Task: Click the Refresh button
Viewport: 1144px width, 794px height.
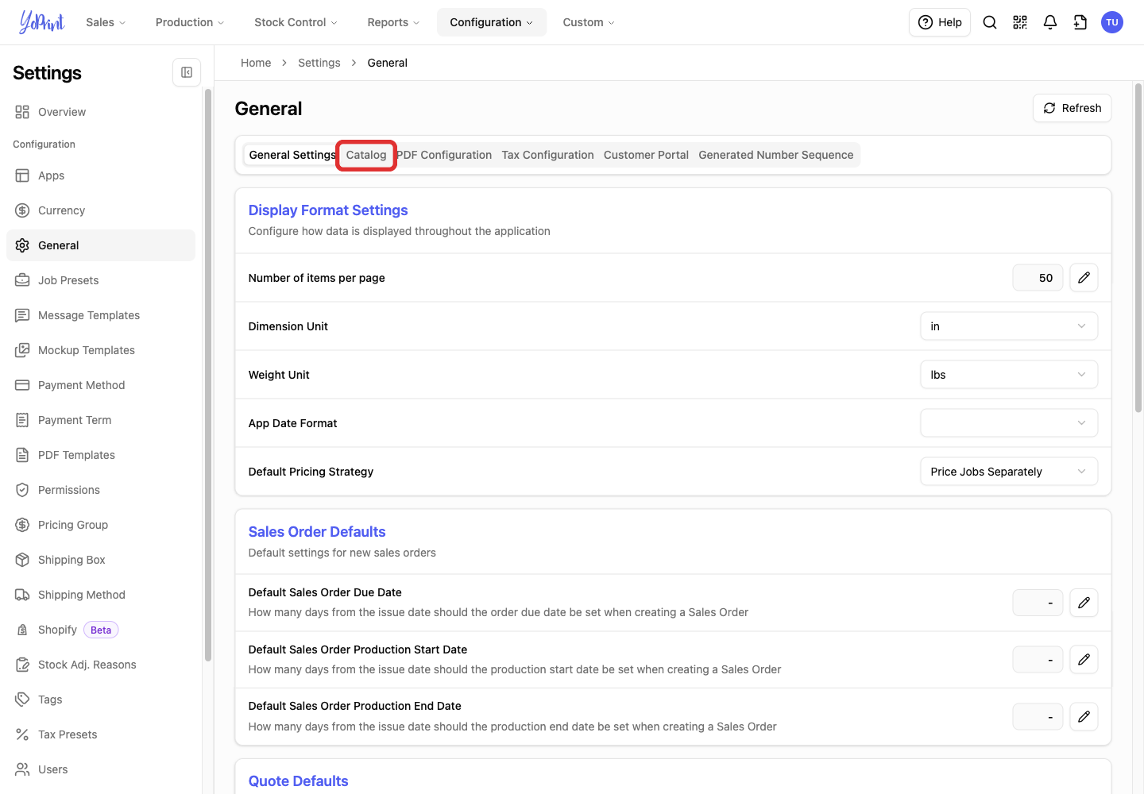Action: [1072, 108]
